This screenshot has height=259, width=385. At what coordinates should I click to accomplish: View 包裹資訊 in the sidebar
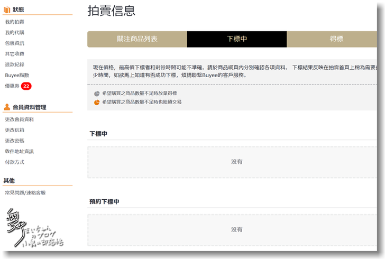tap(15, 43)
